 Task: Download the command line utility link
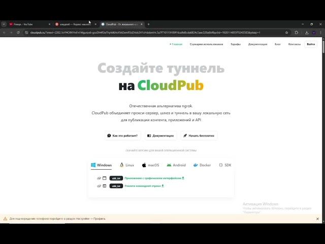144,186
